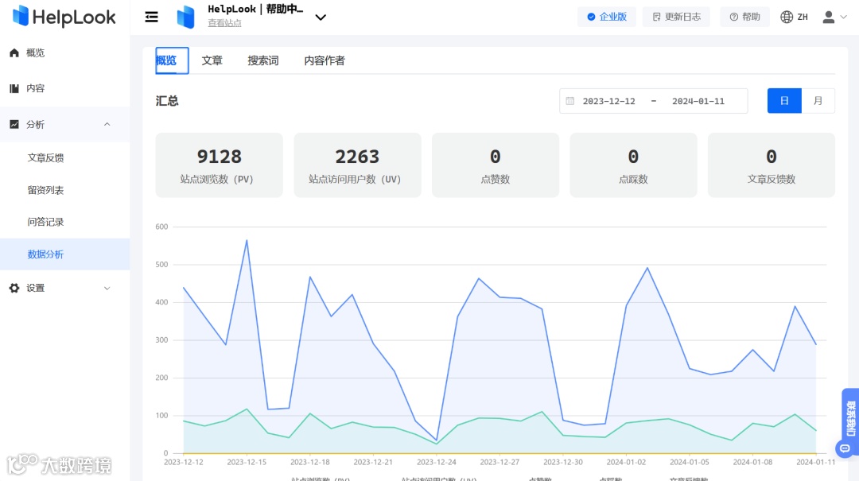
Task: Click the 点踩数 summary card
Action: tap(633, 165)
